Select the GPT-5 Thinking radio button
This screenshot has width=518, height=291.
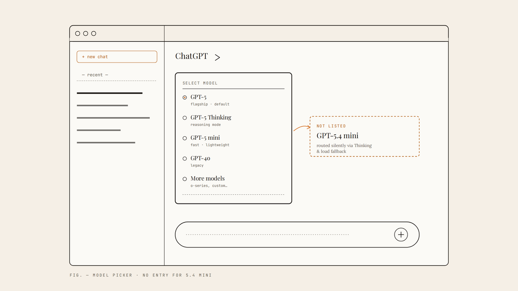point(185,118)
